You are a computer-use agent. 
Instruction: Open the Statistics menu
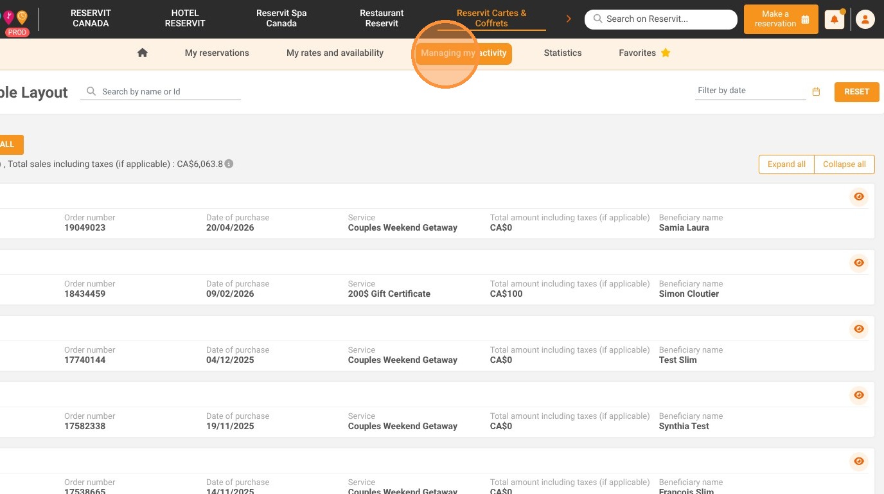point(563,53)
